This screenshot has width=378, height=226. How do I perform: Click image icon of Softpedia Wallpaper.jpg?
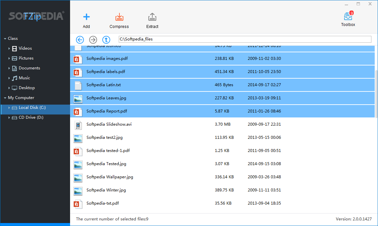click(78, 177)
